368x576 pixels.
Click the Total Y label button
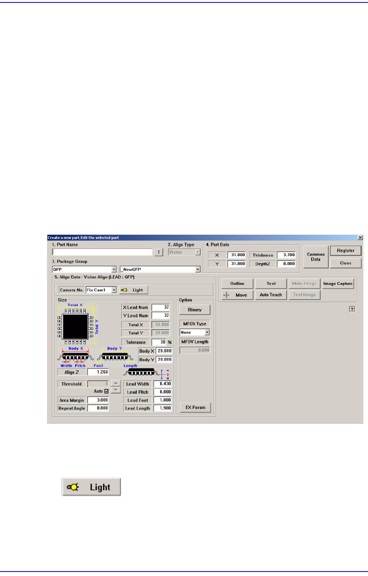[x=136, y=333]
